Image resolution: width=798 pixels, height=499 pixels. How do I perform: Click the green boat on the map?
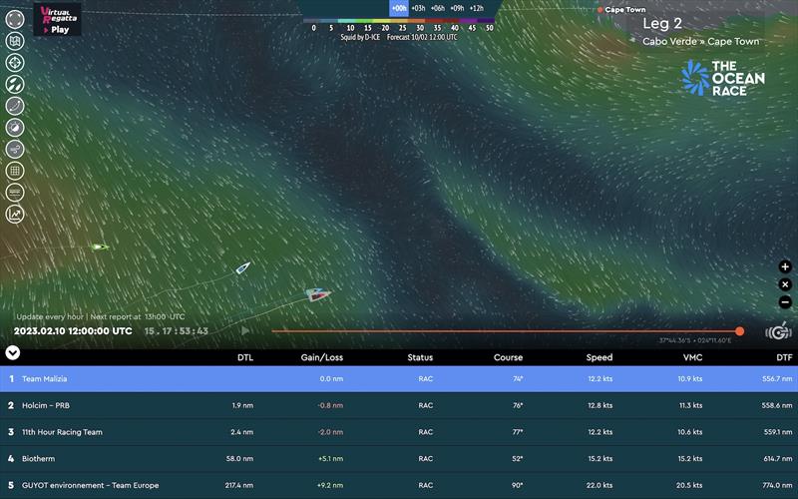point(101,247)
